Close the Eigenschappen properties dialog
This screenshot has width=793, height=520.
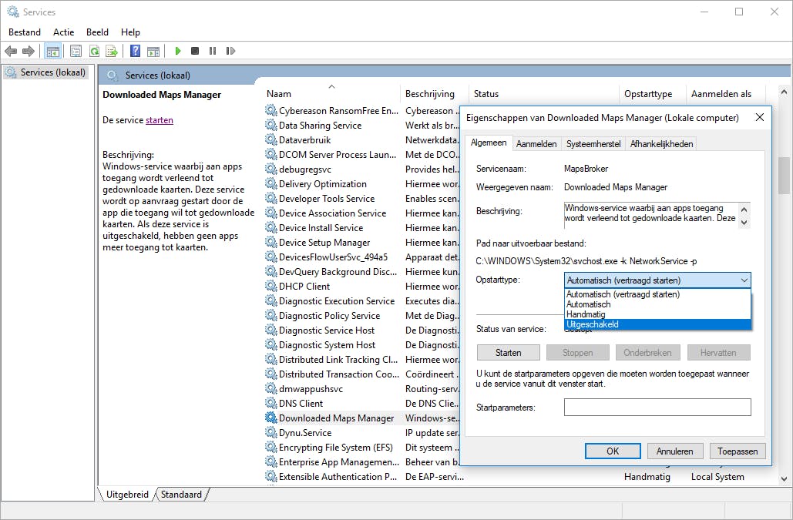tap(760, 118)
